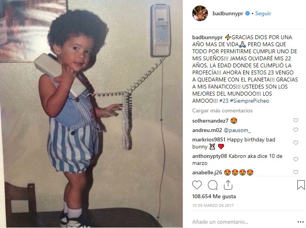This screenshot has width=306, height=228.
Task: Like anthonypty08's comment
Action: pos(296,159)
